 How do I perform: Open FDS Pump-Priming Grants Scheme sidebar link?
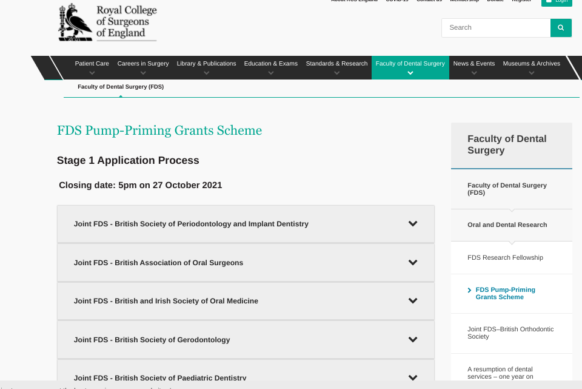505,293
